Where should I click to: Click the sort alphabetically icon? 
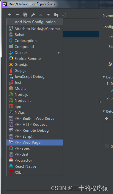point(64,15)
